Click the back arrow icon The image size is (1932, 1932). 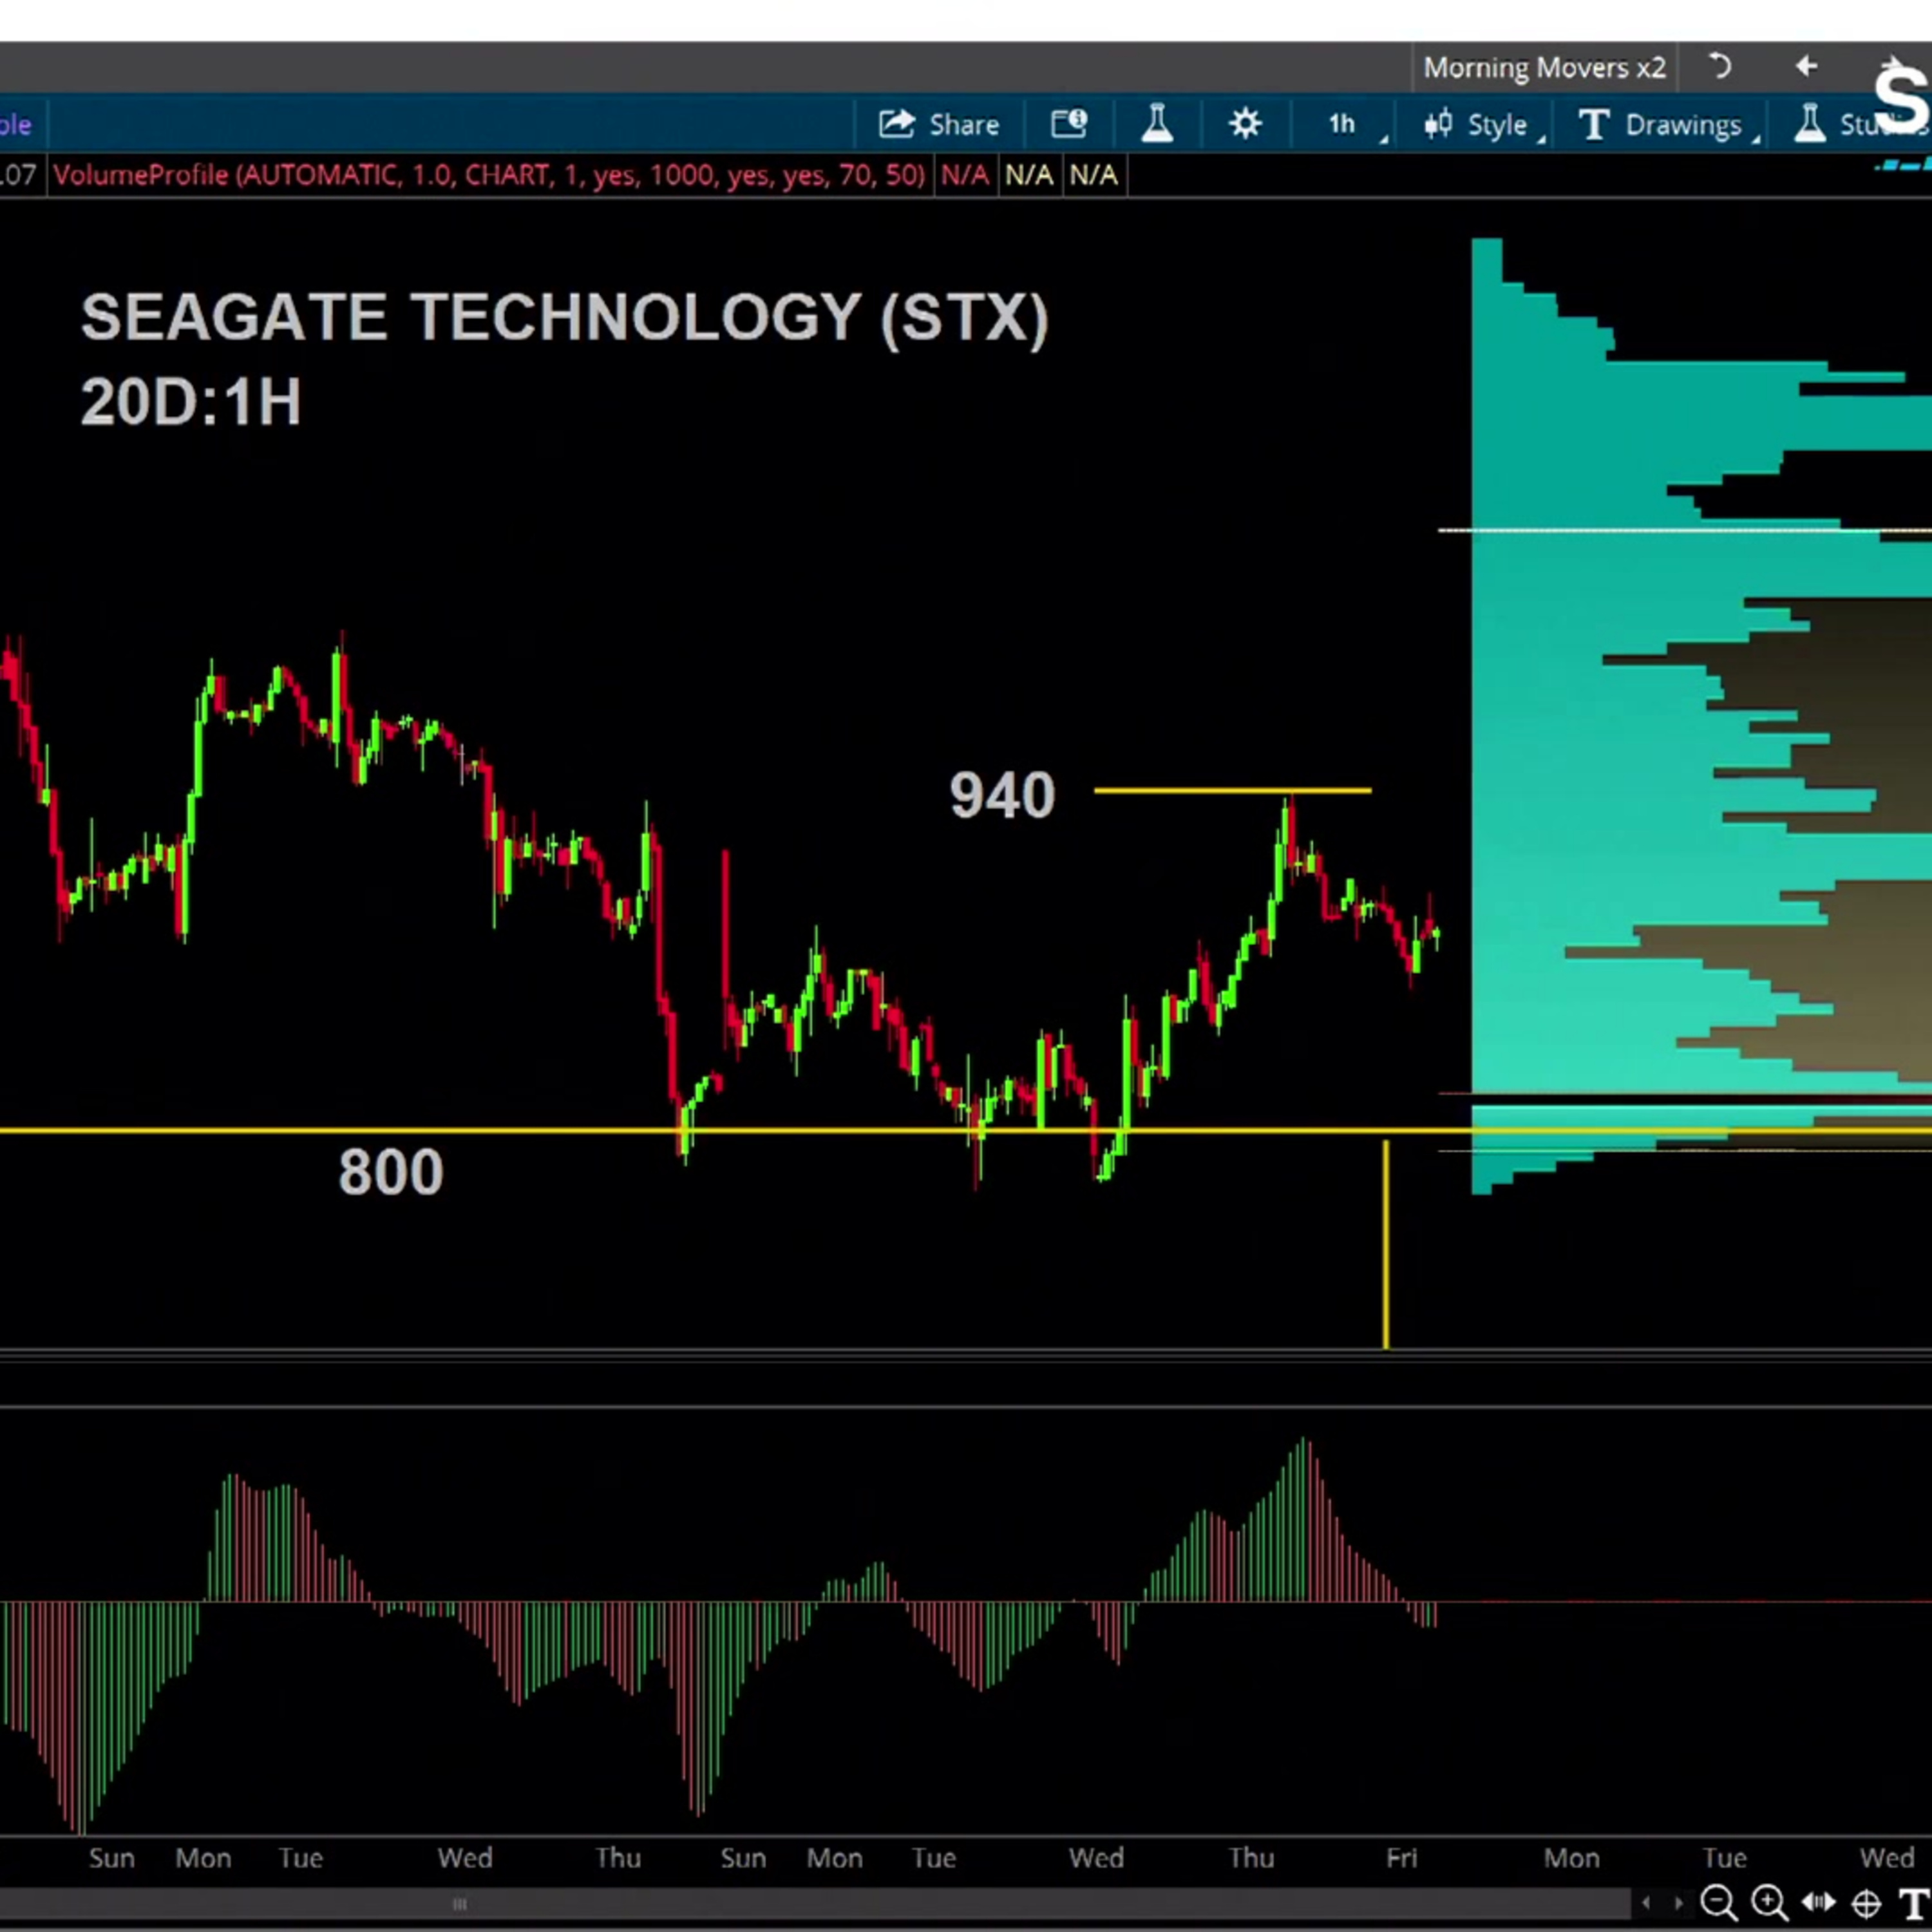tap(1806, 67)
